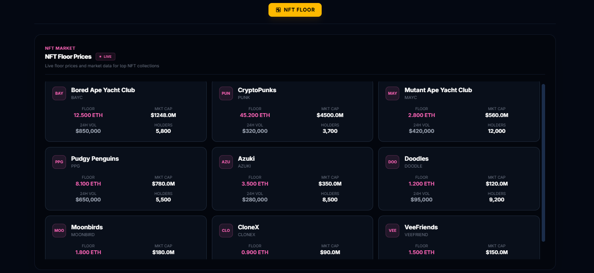Click the $320,000 24H volume value
Screen dimensions: 594x273
tap(255, 131)
